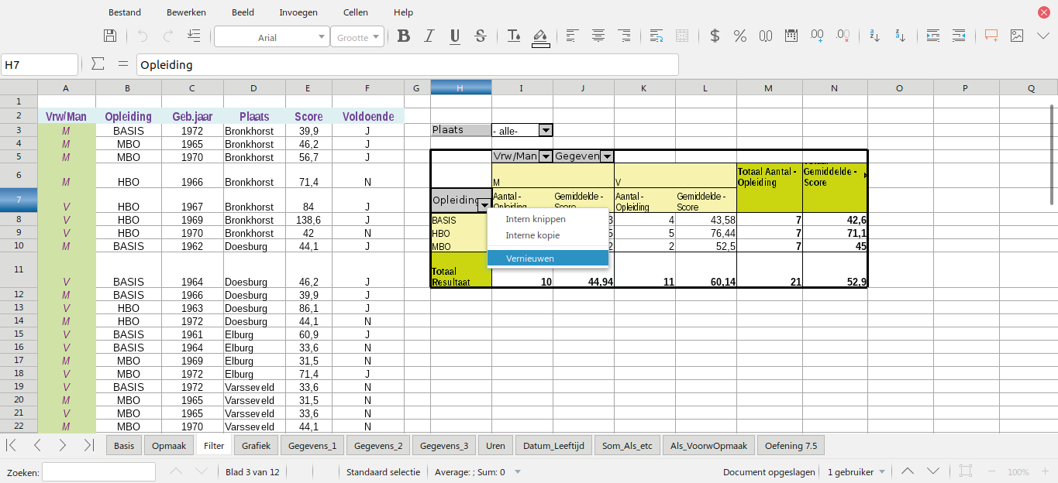Apply currency format with dollar icon
This screenshot has height=483, width=1058.
[715, 36]
